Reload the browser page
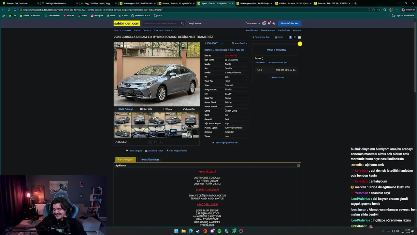 pyautogui.click(x=9, y=10)
